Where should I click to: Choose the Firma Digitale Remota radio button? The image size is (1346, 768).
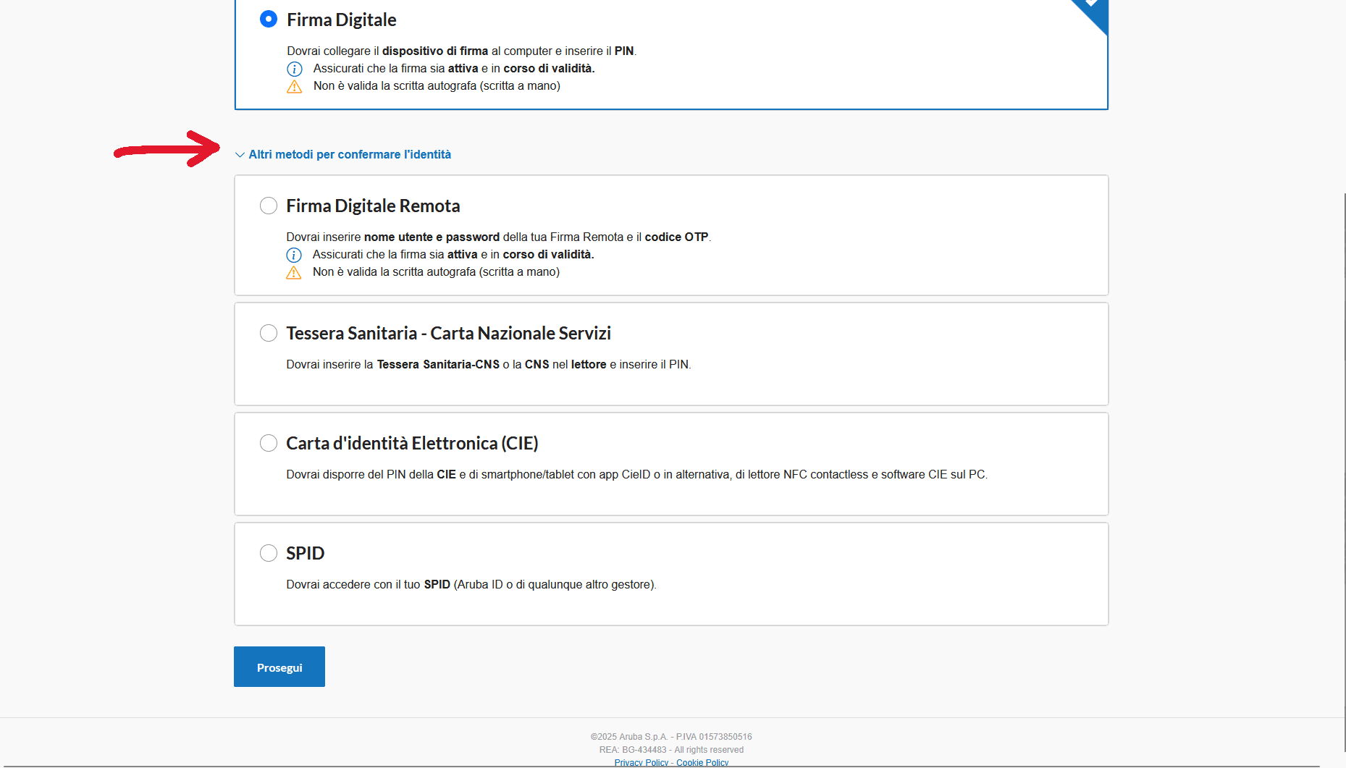(x=268, y=206)
